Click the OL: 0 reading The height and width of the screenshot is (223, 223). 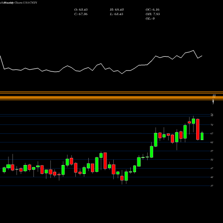point(150,19)
